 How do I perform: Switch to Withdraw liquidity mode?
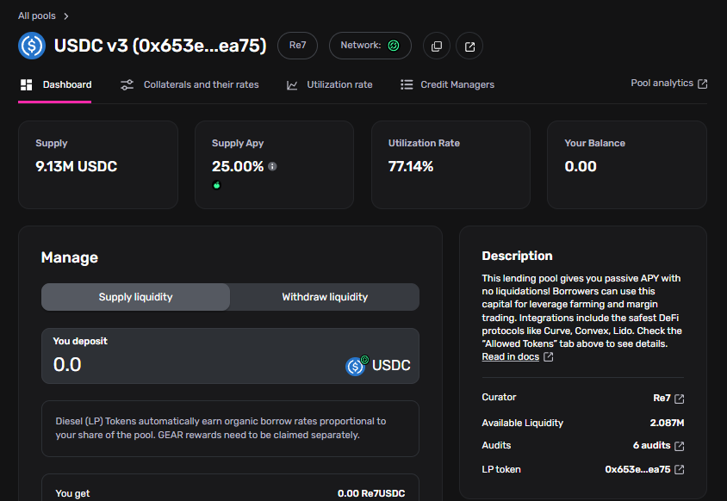click(x=325, y=297)
